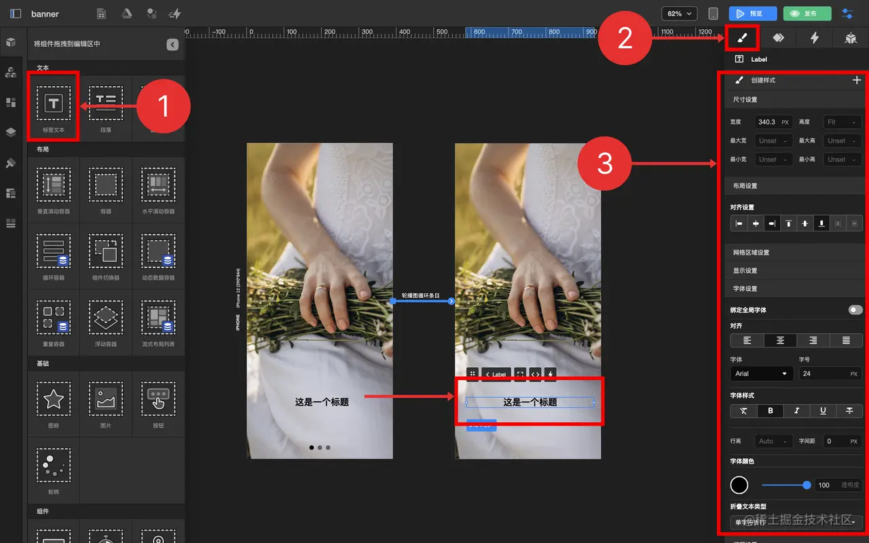Screen dimensions: 869x543
Task: Open the 最大高 Unset dropdown
Action: coord(842,141)
